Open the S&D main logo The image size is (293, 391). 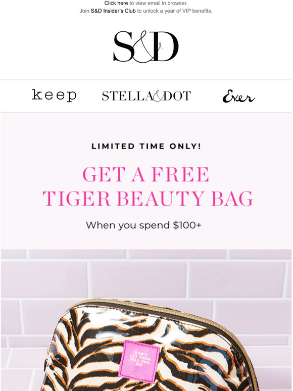click(x=146, y=46)
